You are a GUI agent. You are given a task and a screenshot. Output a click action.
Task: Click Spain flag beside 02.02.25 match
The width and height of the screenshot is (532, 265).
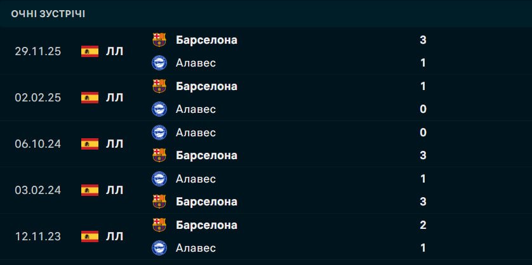90,98
